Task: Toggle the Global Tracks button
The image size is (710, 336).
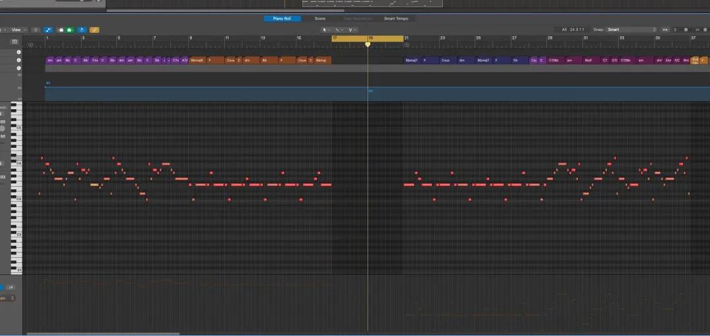Action: (x=14, y=41)
